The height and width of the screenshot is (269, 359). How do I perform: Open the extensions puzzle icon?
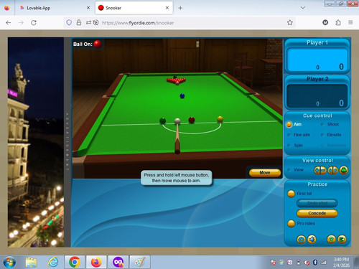click(x=338, y=23)
